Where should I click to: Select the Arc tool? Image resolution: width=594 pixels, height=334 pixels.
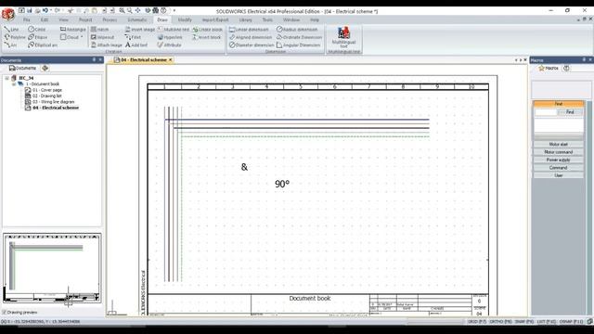(10, 45)
